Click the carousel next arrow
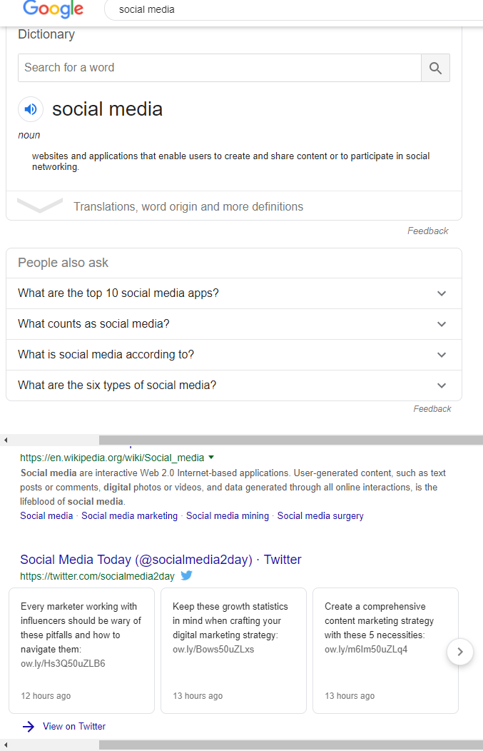Image resolution: width=483 pixels, height=751 pixels. 460,651
